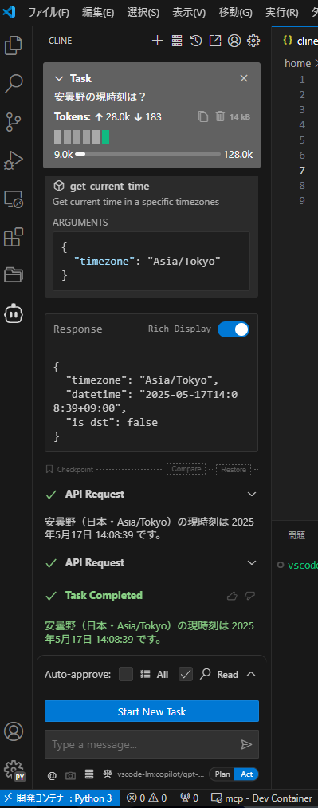The width and height of the screenshot is (318, 808).
Task: Uncheck the Read auto-approve checkbox
Action: 186,674
